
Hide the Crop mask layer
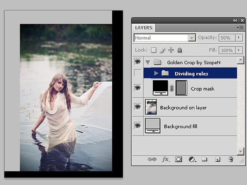(138, 88)
